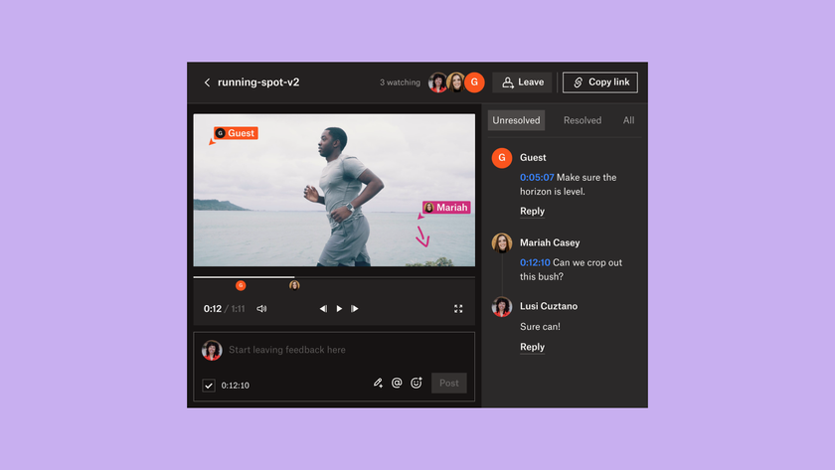Viewport: 835px width, 470px height.
Task: Play the video
Action: (x=339, y=309)
